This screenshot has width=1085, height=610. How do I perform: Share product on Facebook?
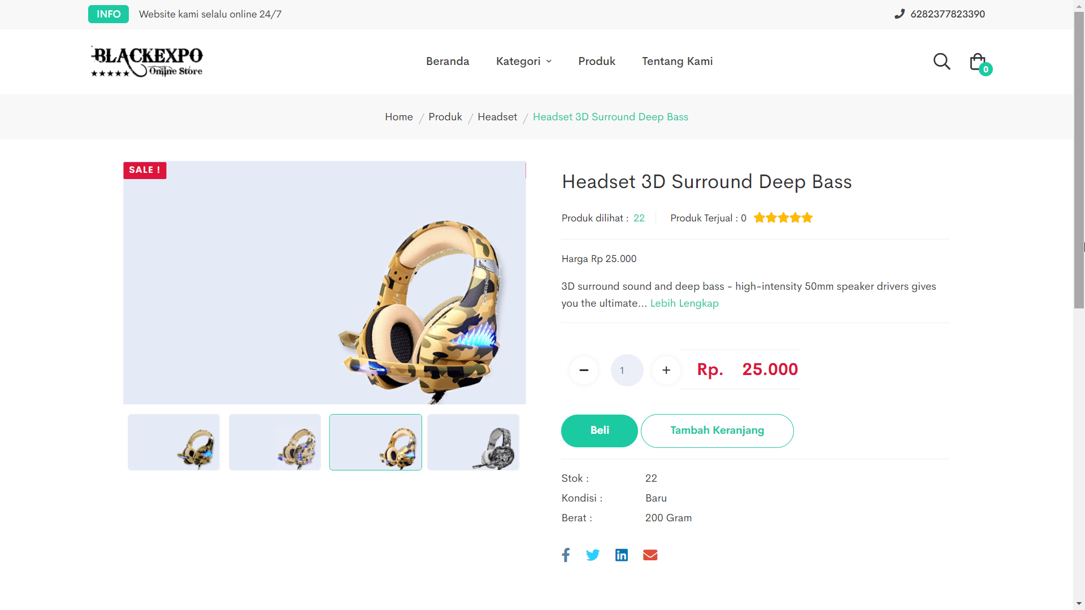pos(566,555)
